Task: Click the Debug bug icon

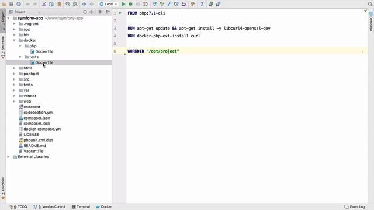Action: tap(131, 4)
